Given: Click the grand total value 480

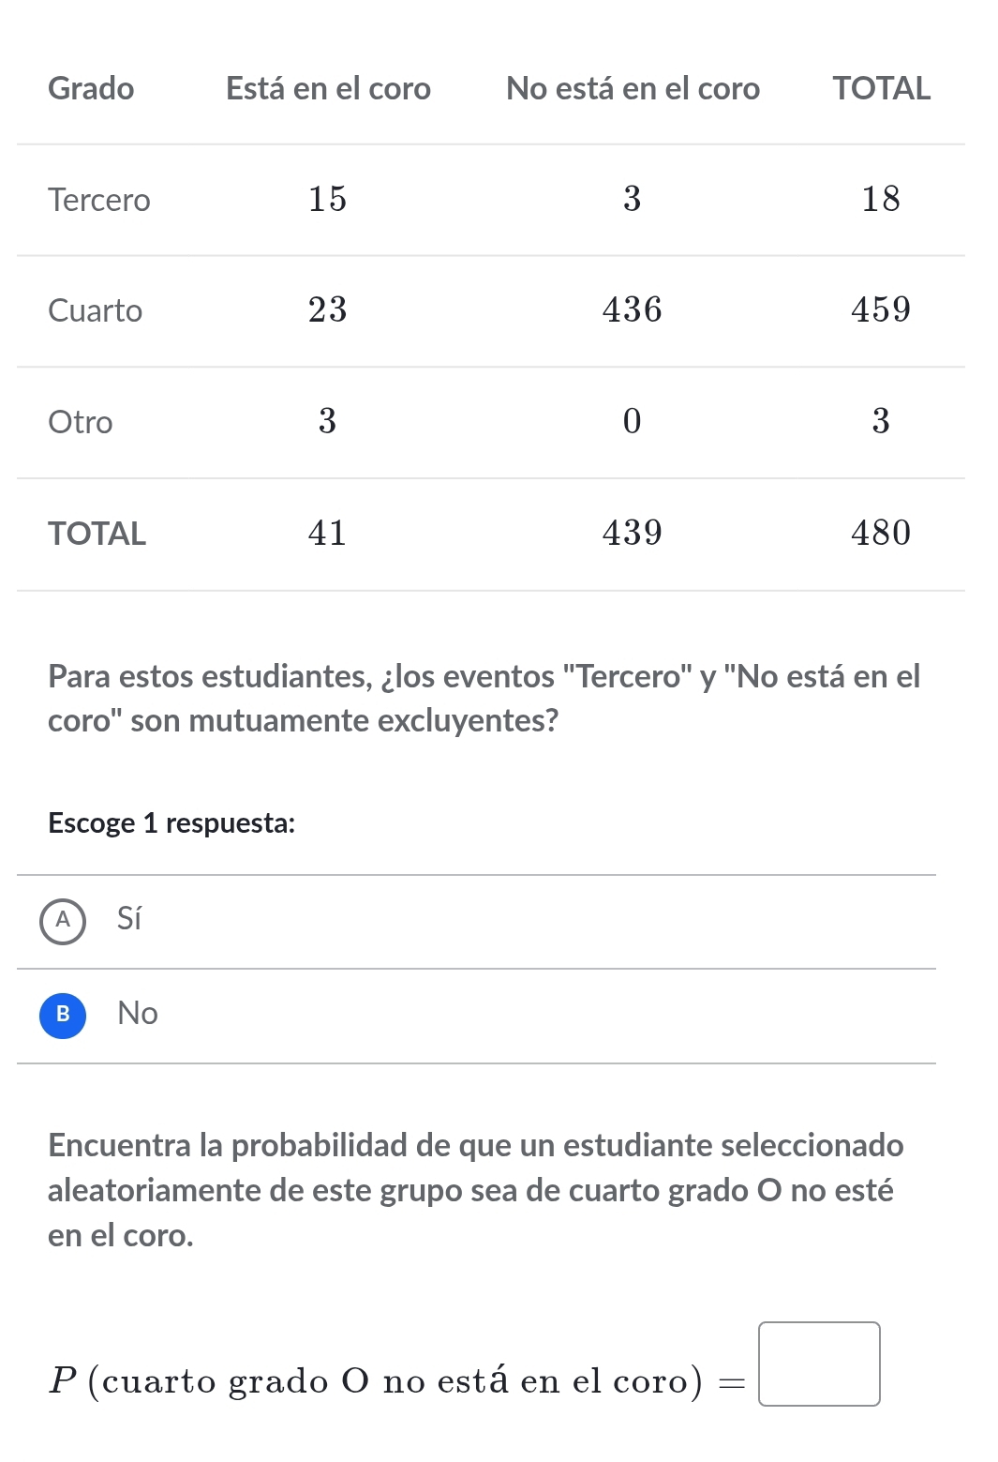Looking at the screenshot, I should 880,533.
